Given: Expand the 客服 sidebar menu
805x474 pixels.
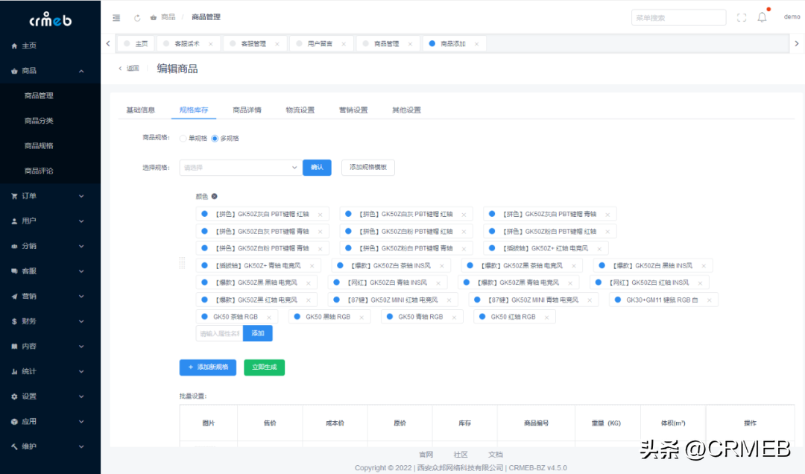Looking at the screenshot, I should (x=50, y=271).
